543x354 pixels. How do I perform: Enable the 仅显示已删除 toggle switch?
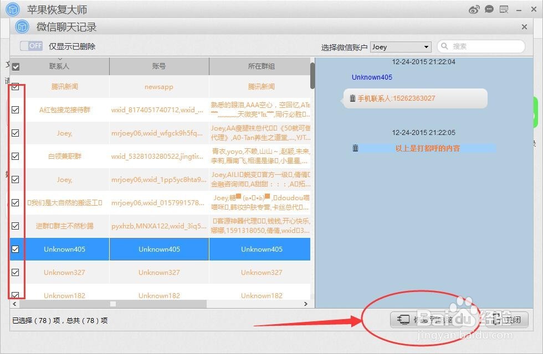pos(32,46)
